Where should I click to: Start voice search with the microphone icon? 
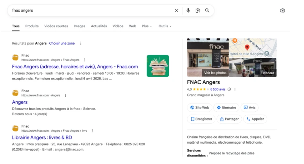coord(188,11)
